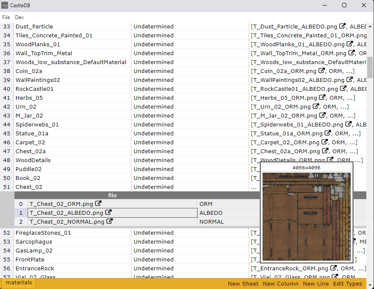374x289 pixels.
Task: Insert a New Line
Action: pyautogui.click(x=316, y=284)
